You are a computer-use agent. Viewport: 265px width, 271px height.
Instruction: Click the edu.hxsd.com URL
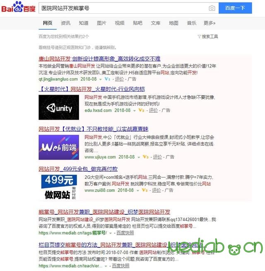pyautogui.click(x=98, y=110)
